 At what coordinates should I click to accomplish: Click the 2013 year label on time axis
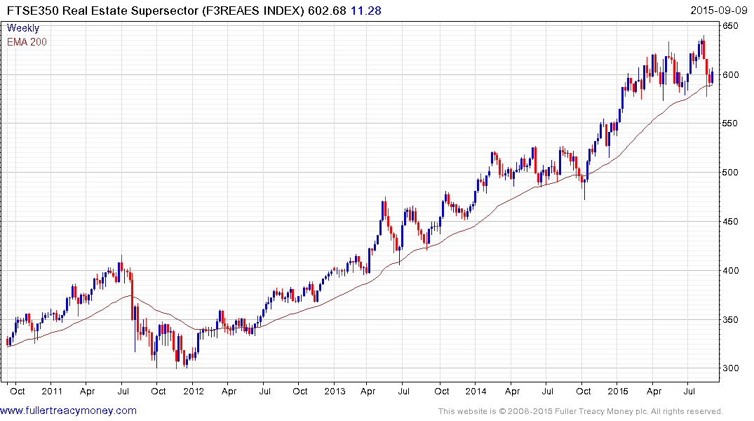pos(335,391)
